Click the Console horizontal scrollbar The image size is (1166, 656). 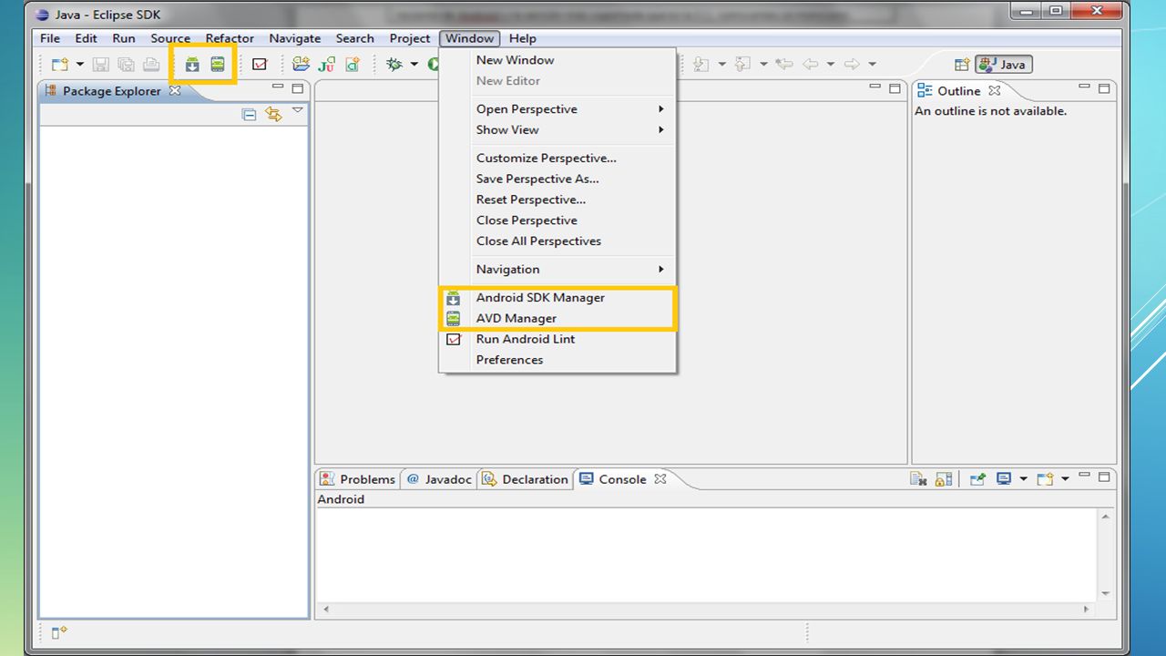pyautogui.click(x=706, y=609)
